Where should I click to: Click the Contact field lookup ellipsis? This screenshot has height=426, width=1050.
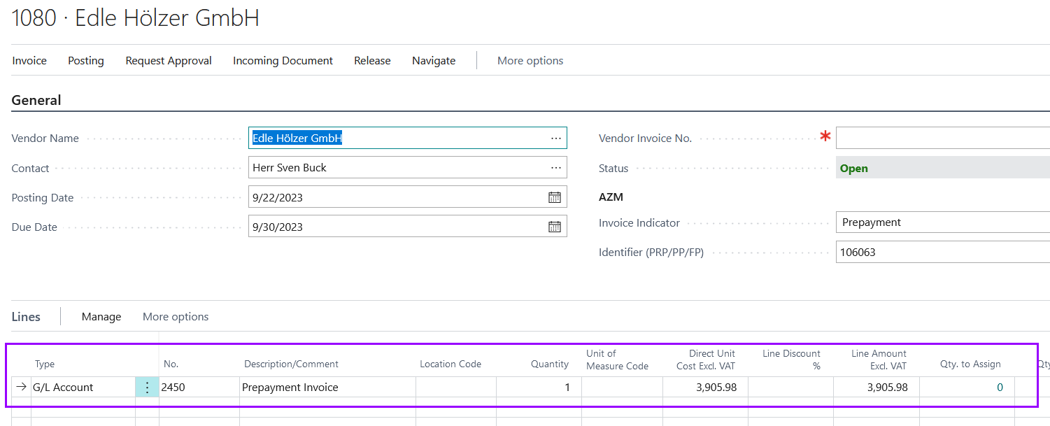pos(555,168)
